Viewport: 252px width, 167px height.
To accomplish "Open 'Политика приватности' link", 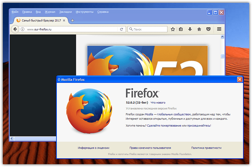I will 206,148.
